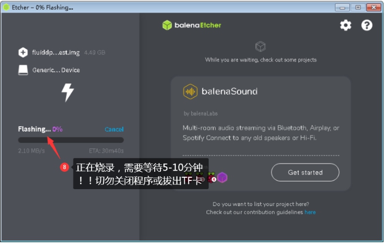Click the lightning bolt flash icon
The height and width of the screenshot is (243, 384).
tap(68, 92)
